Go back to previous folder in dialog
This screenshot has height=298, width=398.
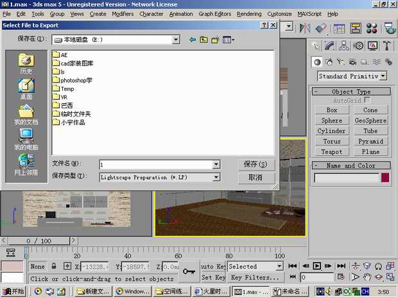(193, 40)
